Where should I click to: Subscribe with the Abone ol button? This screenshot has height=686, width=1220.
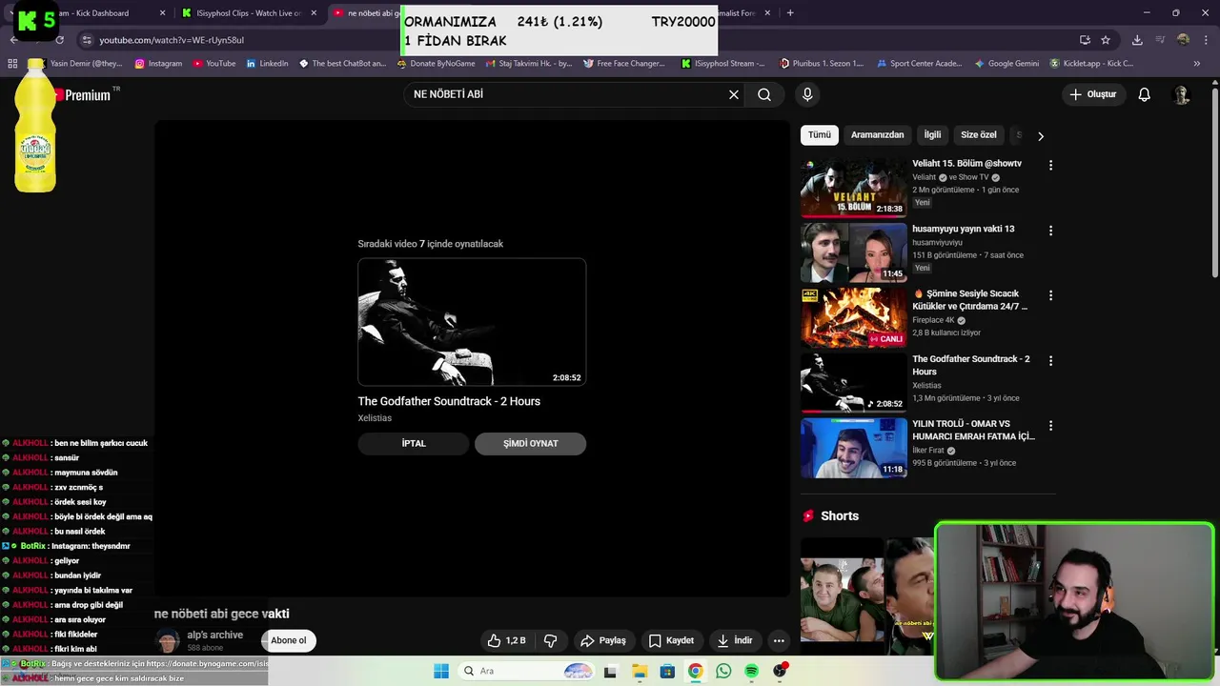(x=289, y=640)
